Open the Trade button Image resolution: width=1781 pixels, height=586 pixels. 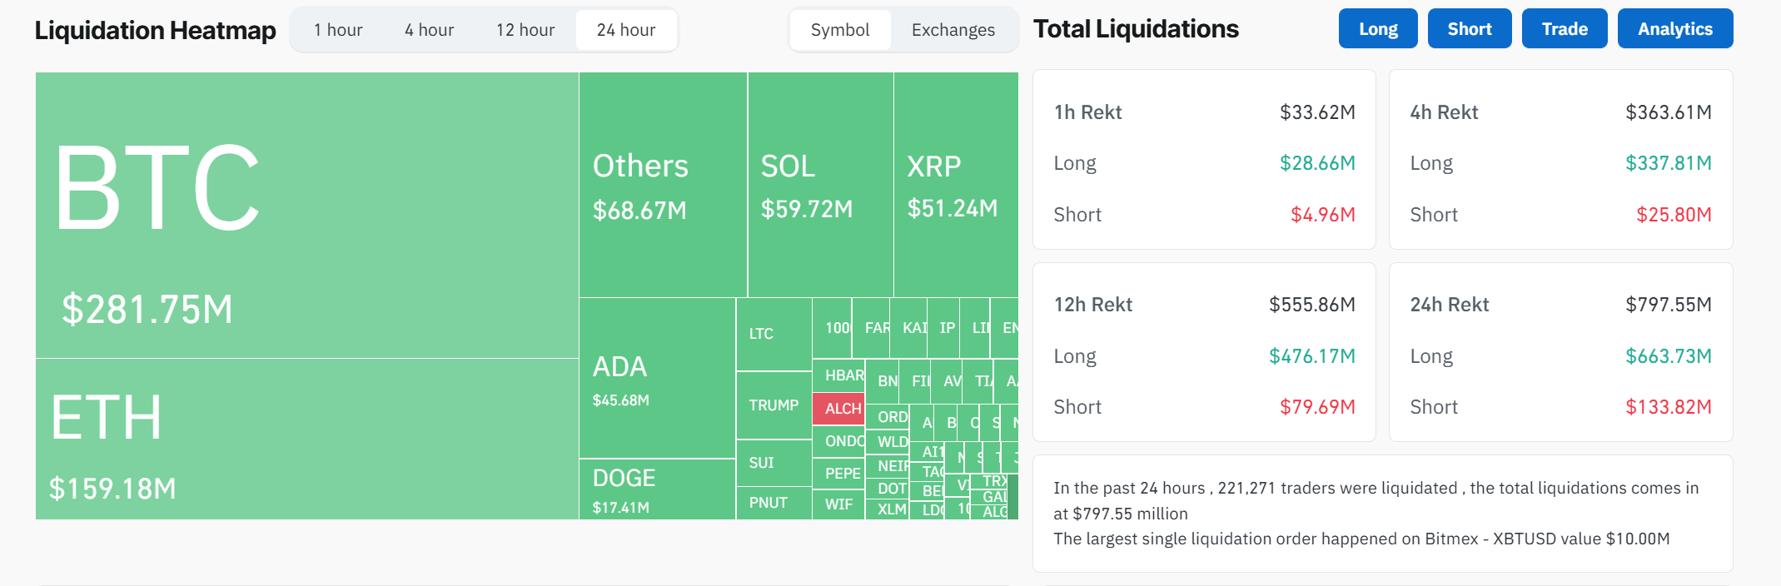click(x=1564, y=29)
